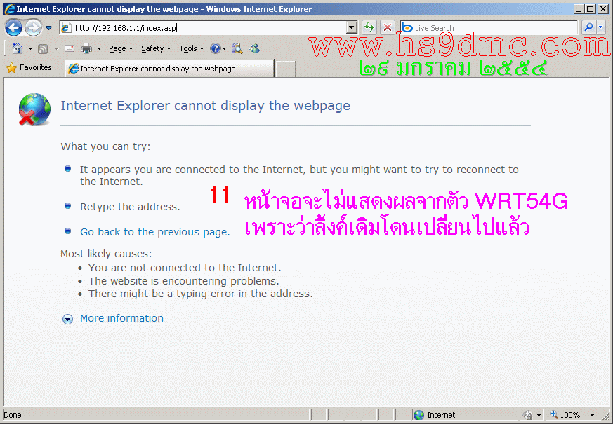Viewport: 613px width, 424px height.
Task: Click 'Most likely causes:' text
Action: (x=106, y=254)
